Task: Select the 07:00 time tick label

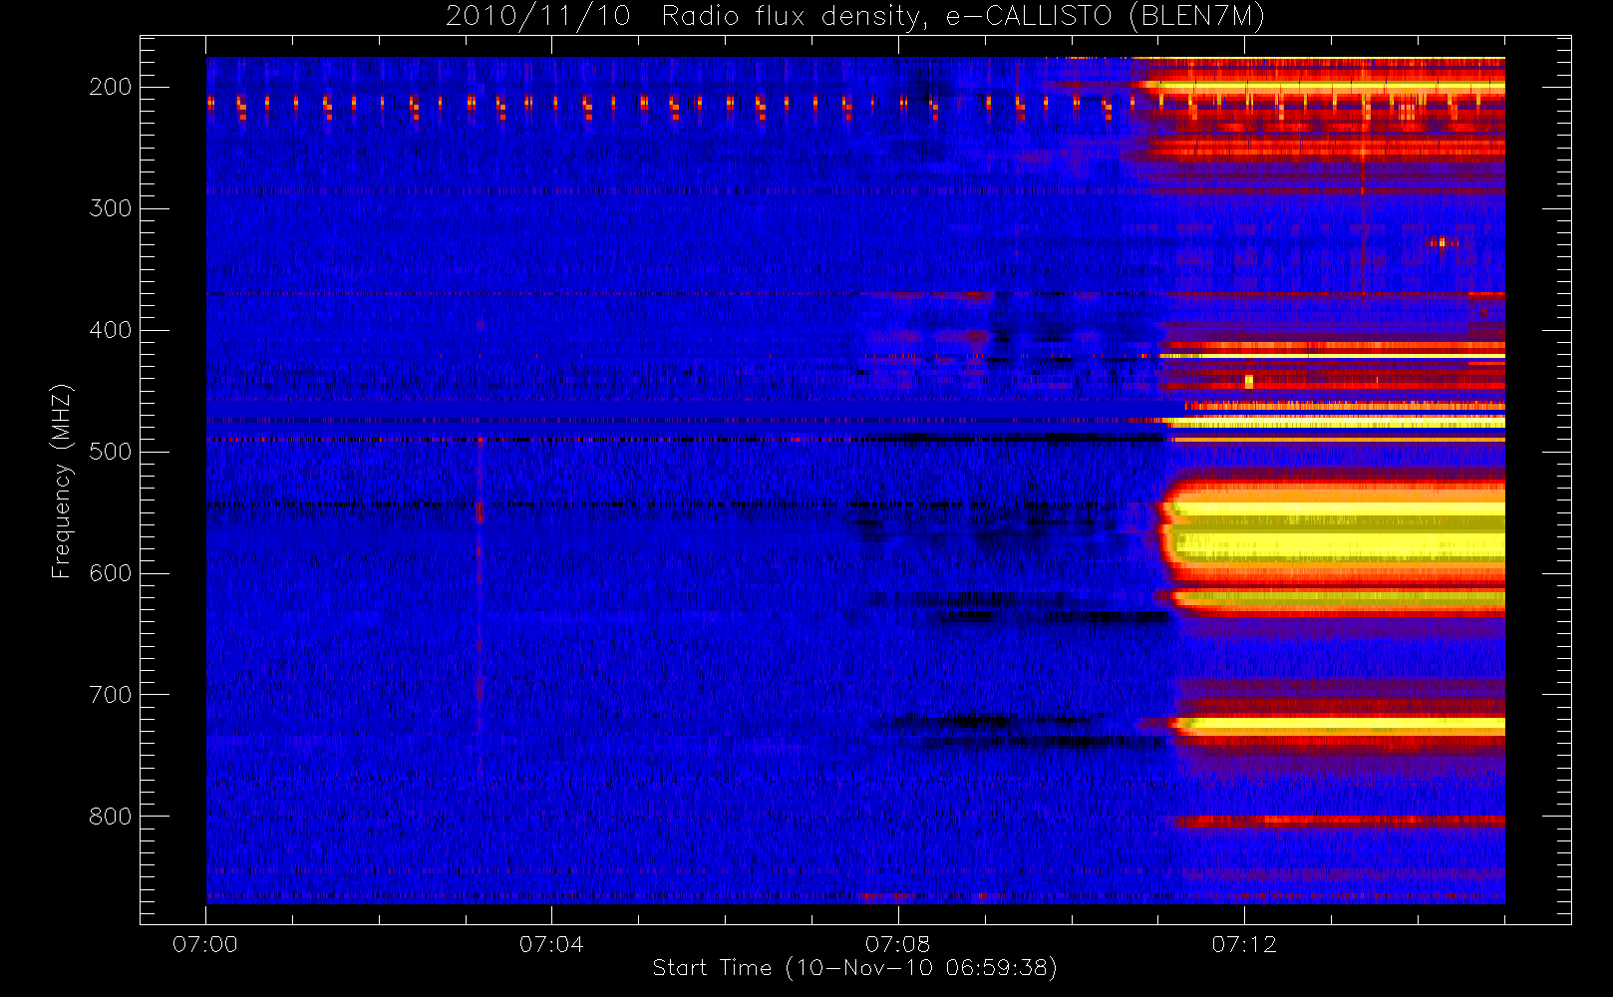Action: pyautogui.click(x=205, y=944)
